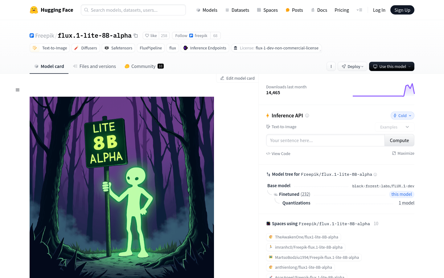Screen dimensions: 444x278
Task: Open the table of contents hamburger icon
Action: [18, 90]
